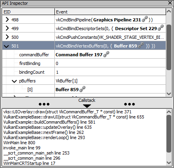This screenshot has width=174, height=168.
Task: Click link icon beside Descriptor Set 229
Action: pos(161,28)
